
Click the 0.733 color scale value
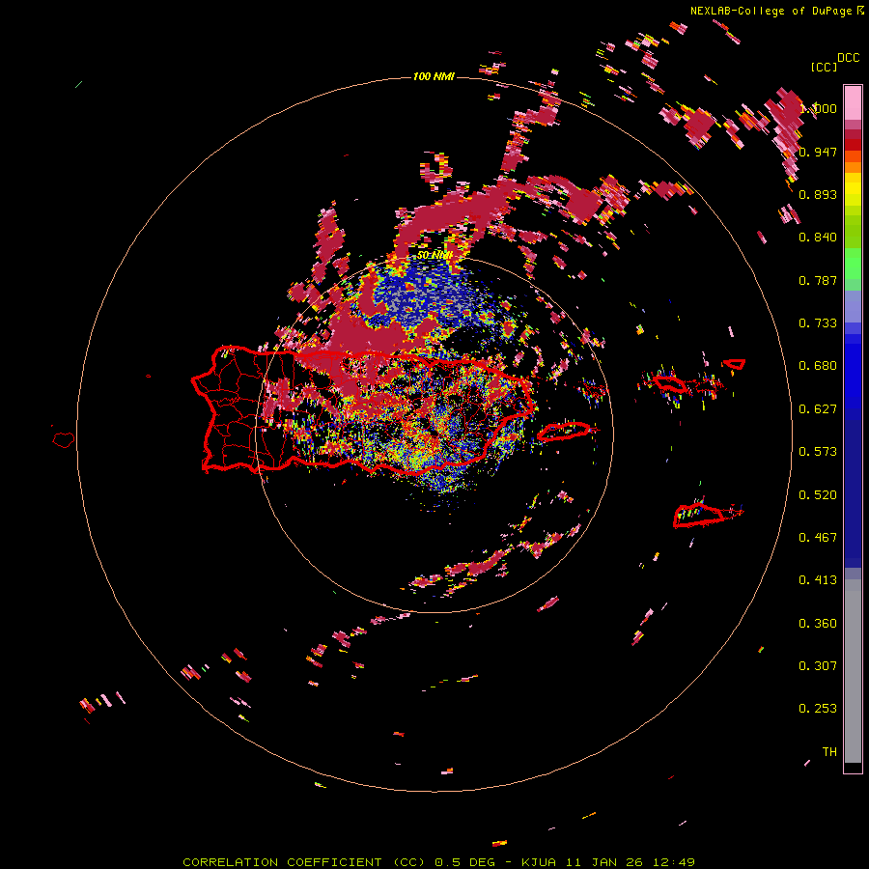(818, 322)
